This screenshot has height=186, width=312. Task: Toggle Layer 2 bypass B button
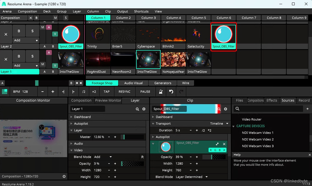19,31
